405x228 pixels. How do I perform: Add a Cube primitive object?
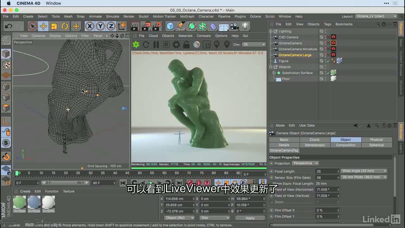click(x=171, y=26)
